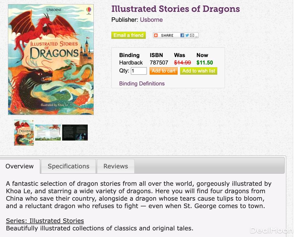This screenshot has width=297, height=237.
Task: Open the Reviews tab
Action: coord(116,166)
